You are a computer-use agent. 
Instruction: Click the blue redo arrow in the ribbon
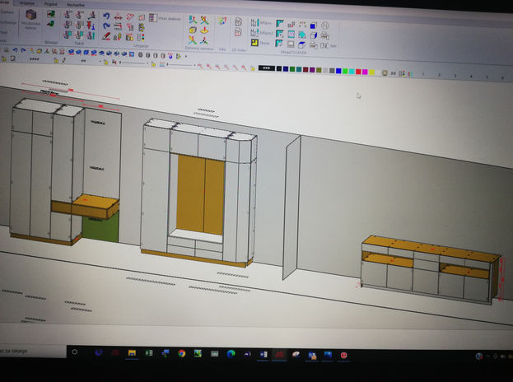click(x=106, y=26)
